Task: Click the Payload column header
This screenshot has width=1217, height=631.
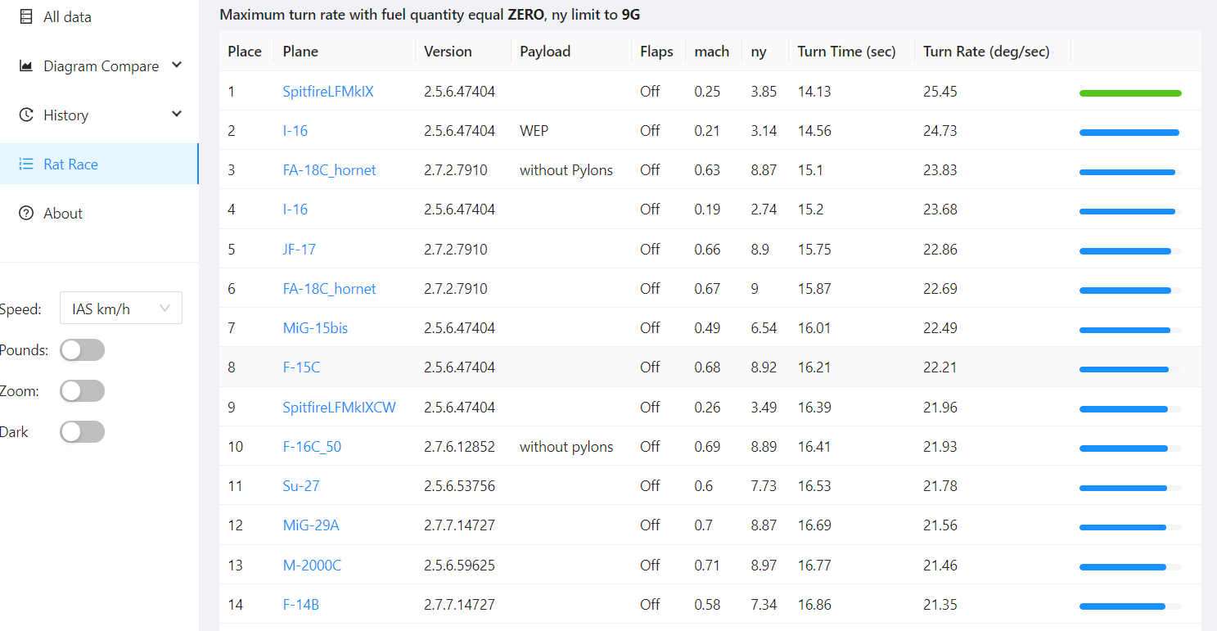Action: click(x=545, y=52)
